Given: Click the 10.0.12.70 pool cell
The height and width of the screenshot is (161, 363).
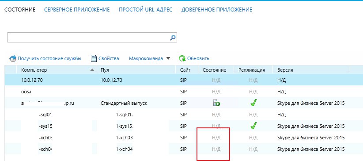Looking at the screenshot, I should point(112,80).
